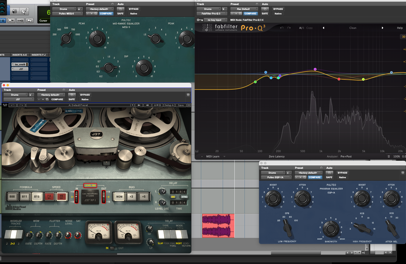406x264 pixels.
Task: Click the INSERTS F-J column header
Action: (39, 55)
